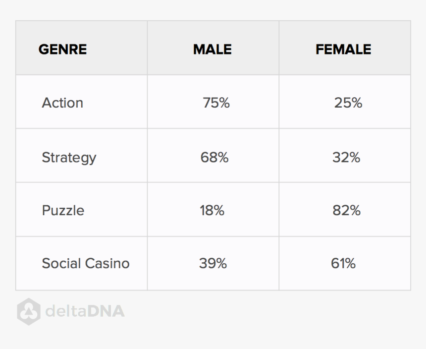The width and height of the screenshot is (426, 349).
Task: Click the Strategy genre row label
Action: pos(69,158)
